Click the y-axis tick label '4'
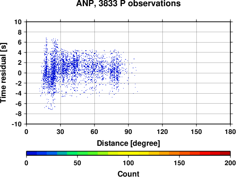236x177 pixels. click(20, 53)
